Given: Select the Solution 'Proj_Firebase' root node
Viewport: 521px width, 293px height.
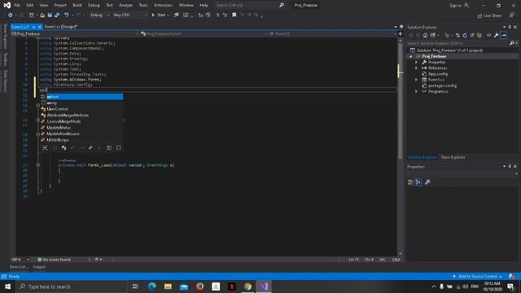Looking at the screenshot, I should tap(449, 50).
